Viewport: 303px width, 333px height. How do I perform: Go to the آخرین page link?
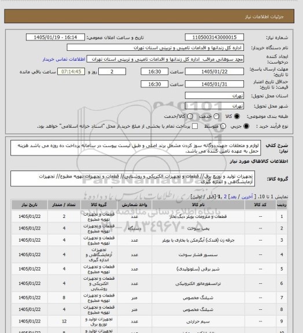tap(247, 197)
